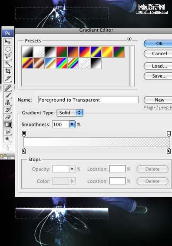Click the OK button
Image resolution: width=172 pixels, height=246 pixels.
tap(158, 43)
